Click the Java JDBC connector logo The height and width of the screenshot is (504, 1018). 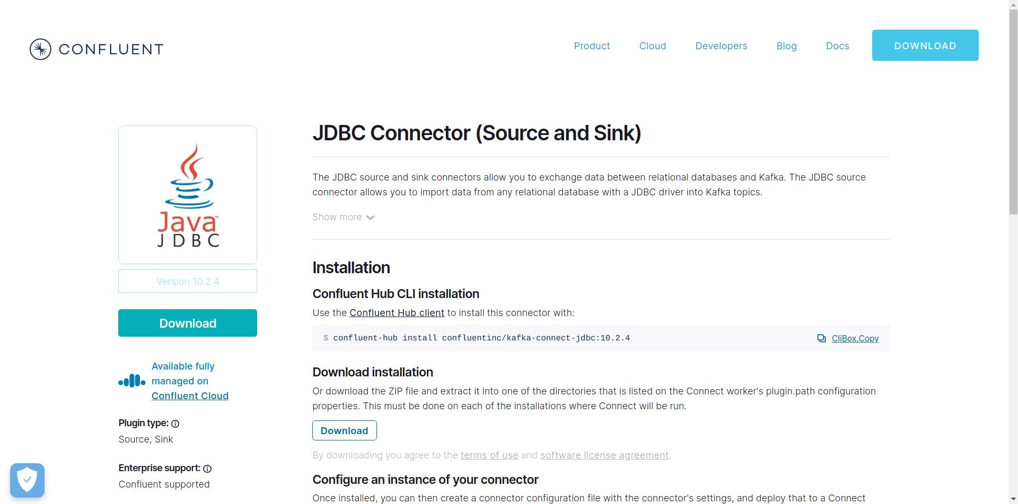click(188, 195)
